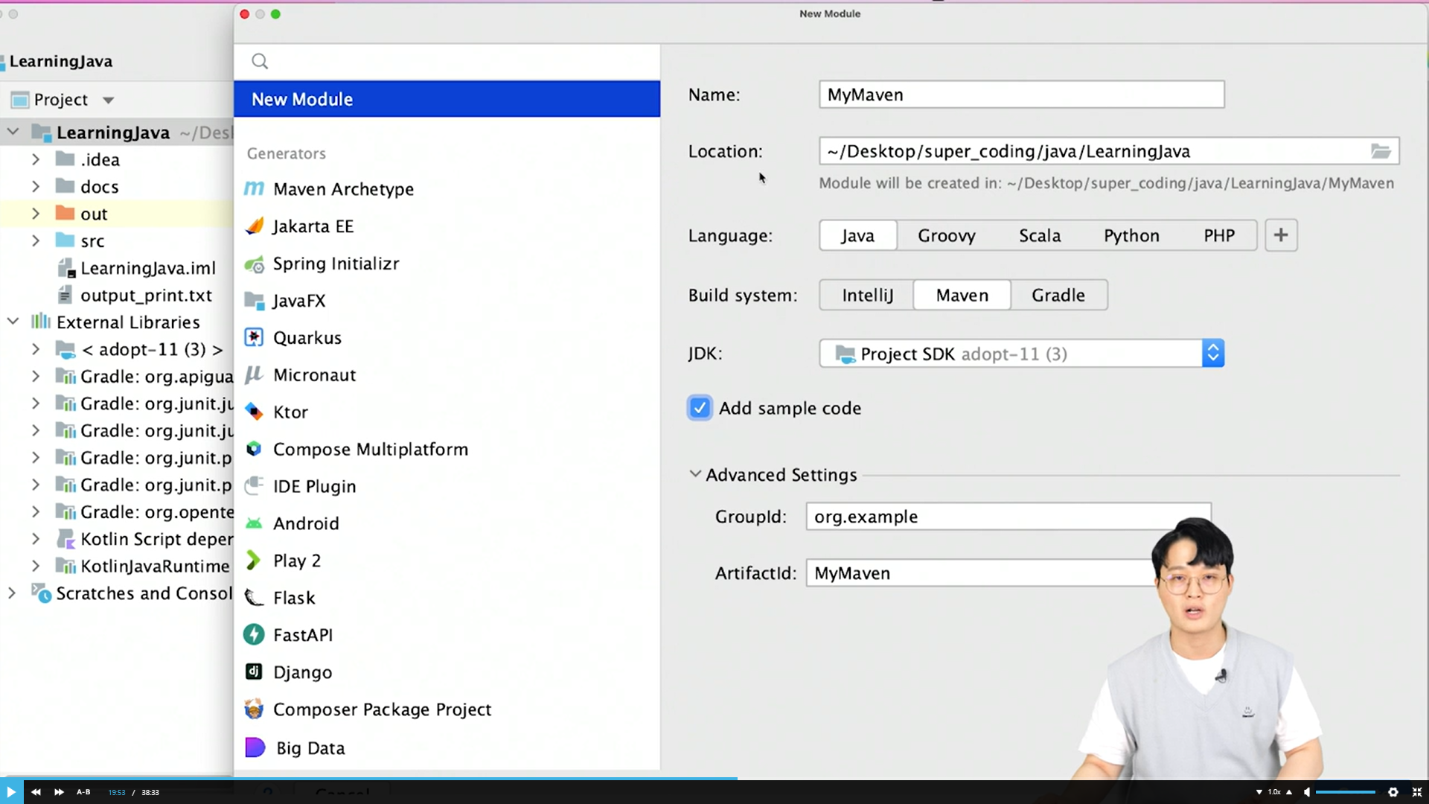Click the video player volume speaker icon
Viewport: 1429px width, 804px height.
pyautogui.click(x=1307, y=792)
